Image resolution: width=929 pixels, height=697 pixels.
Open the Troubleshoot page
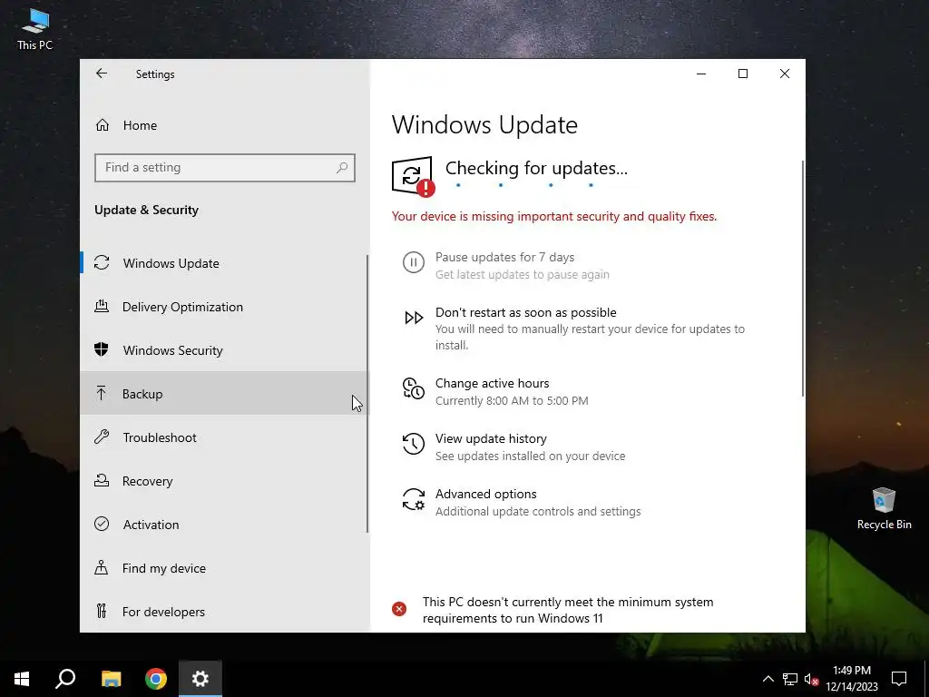(x=224, y=437)
